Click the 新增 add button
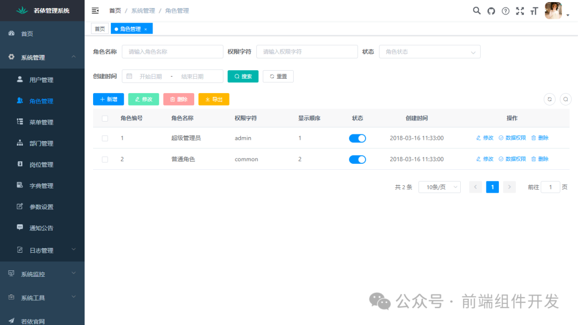The width and height of the screenshot is (578, 325). point(108,99)
